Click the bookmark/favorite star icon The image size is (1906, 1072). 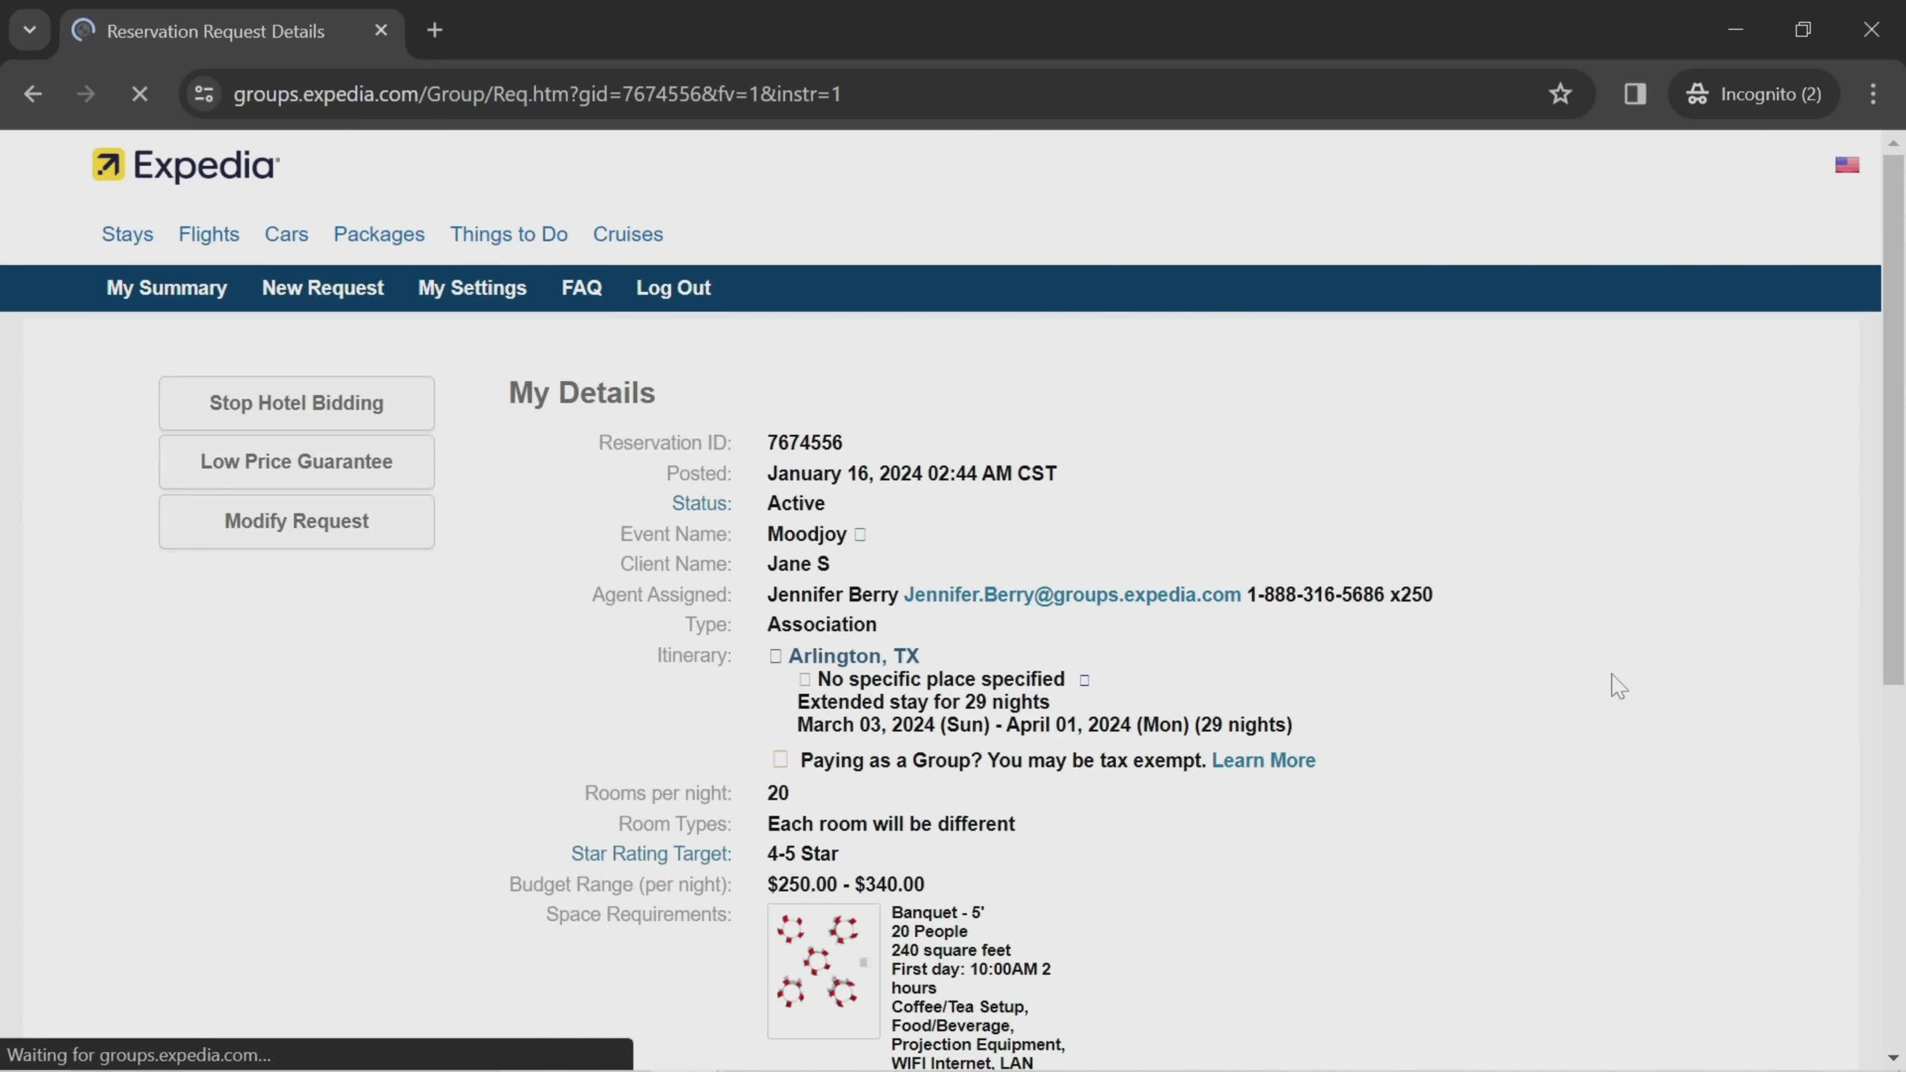pyautogui.click(x=1561, y=93)
